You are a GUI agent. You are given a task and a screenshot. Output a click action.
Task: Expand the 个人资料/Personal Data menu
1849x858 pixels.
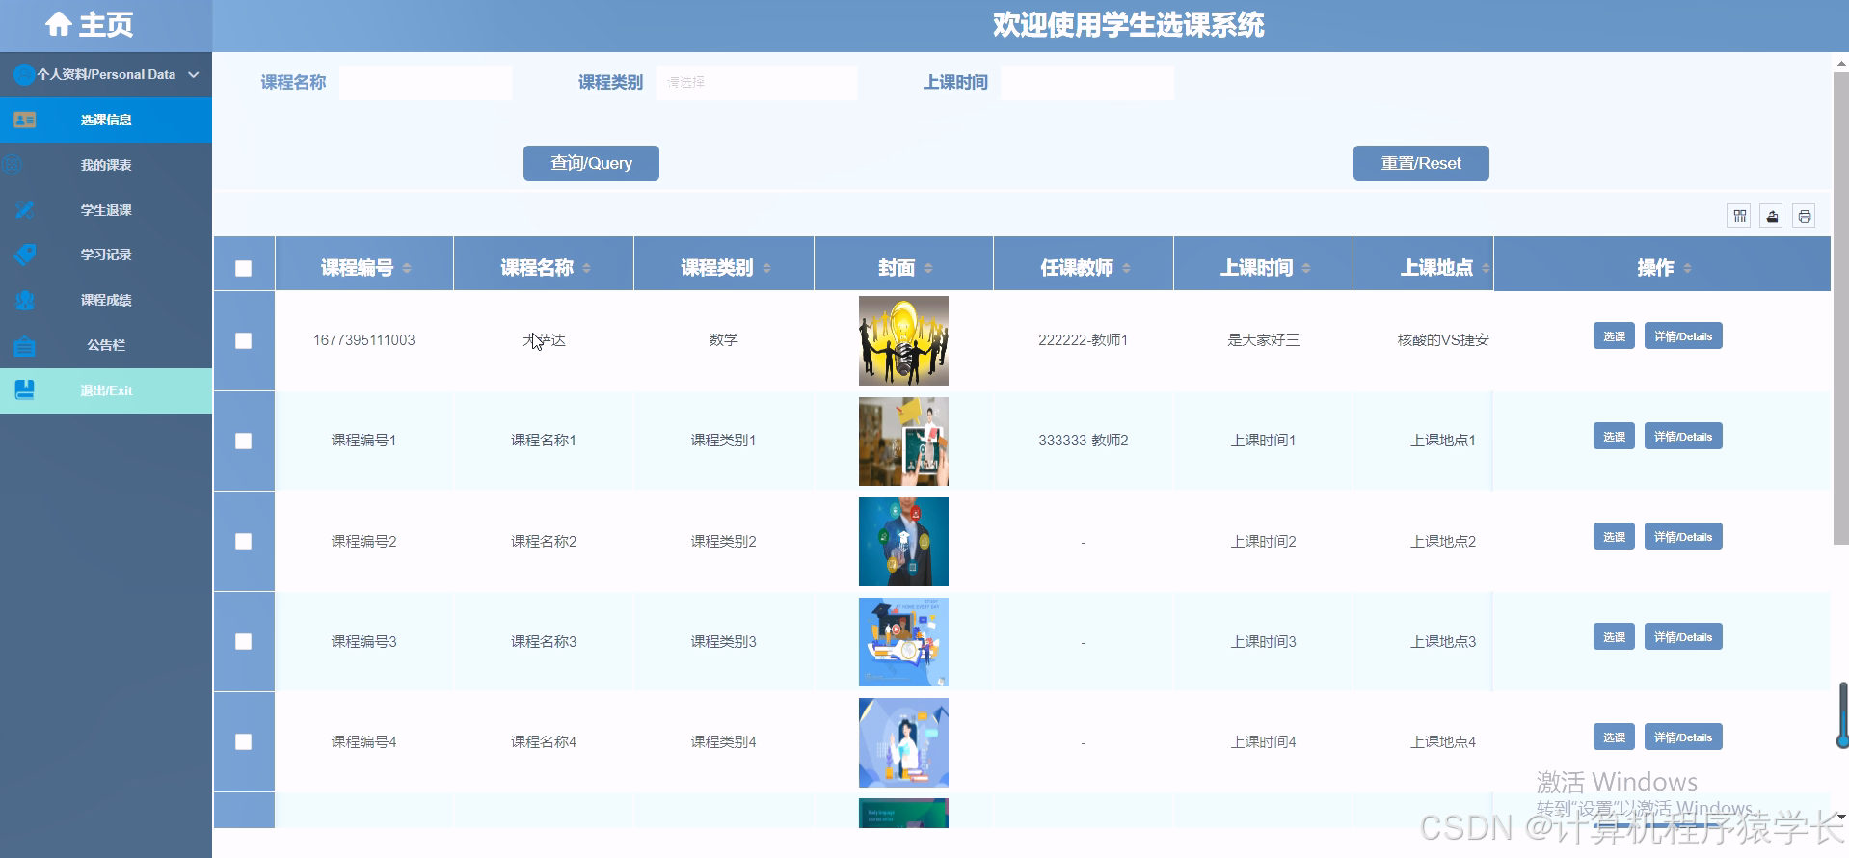coord(106,74)
